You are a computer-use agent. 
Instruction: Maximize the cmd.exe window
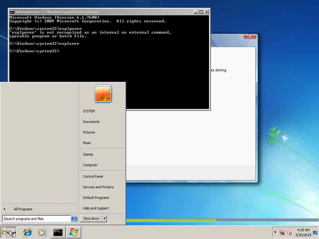coord(201,12)
